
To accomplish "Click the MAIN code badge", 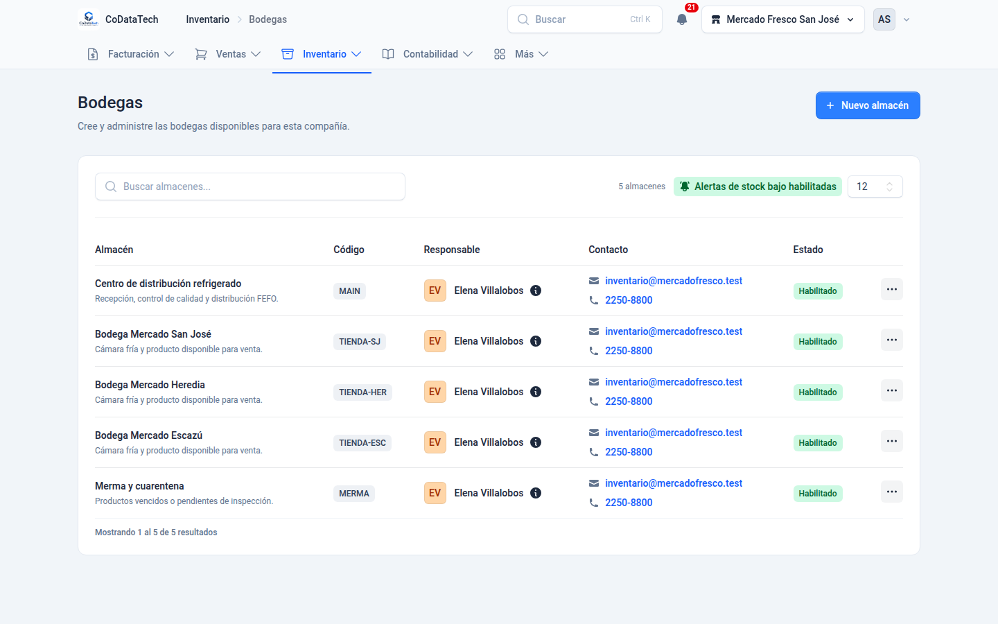I will [350, 291].
